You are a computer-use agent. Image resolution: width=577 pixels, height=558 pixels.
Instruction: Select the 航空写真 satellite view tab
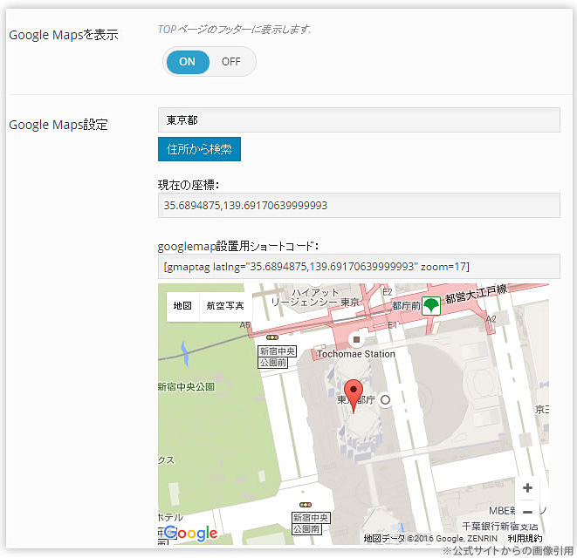tap(225, 306)
